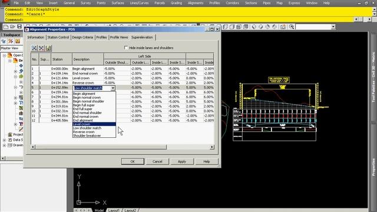Click the Alignment Properties dialog title icon
This screenshot has width=377, height=212.
(x=27, y=29)
